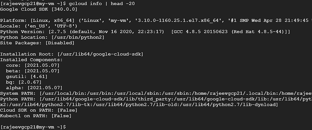This screenshot has width=312, height=130.
Task: Click the Cloud SDK on PATH: [False] line
Action: [x=39, y=110]
